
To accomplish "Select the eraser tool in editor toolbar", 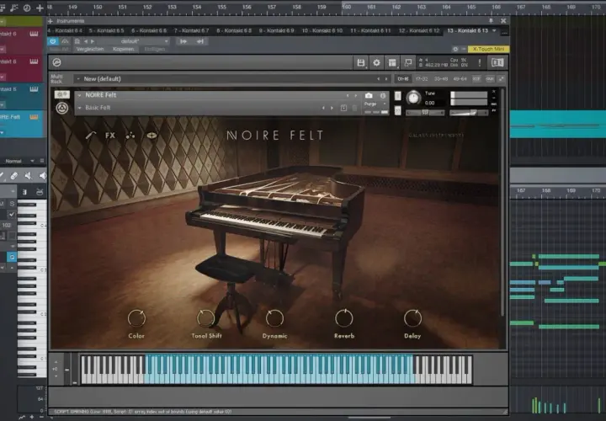I will (14, 176).
